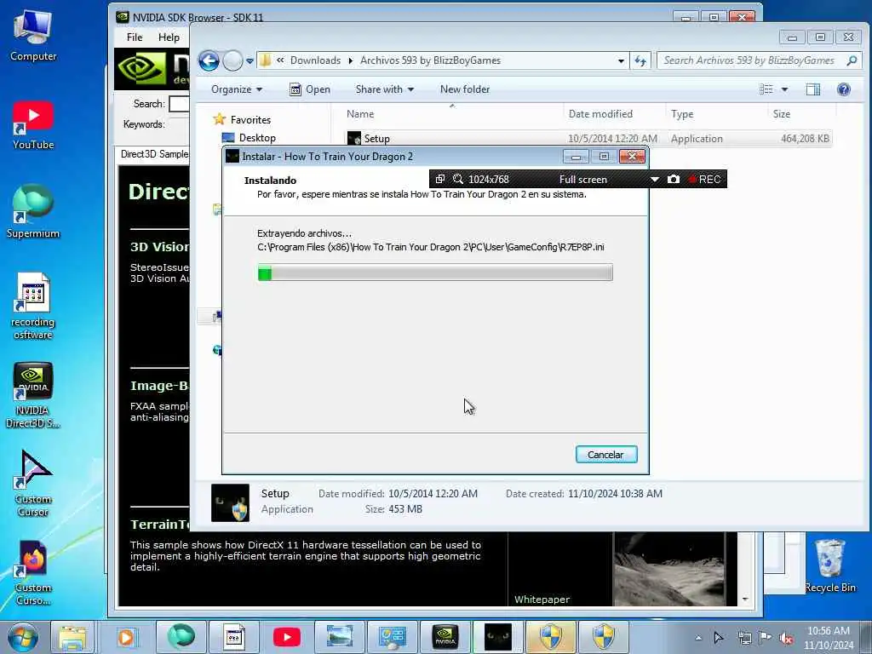Click the recorder magnifier icon
The image size is (872, 654).
[457, 179]
